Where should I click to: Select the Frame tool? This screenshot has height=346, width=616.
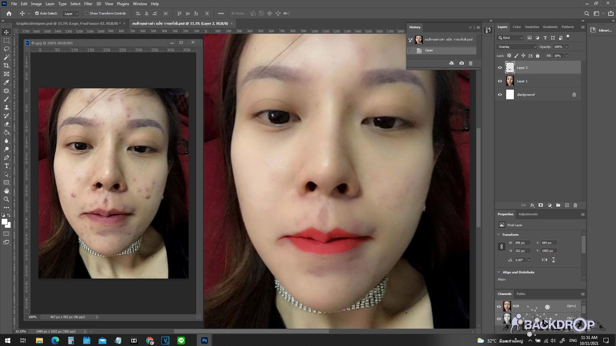tap(6, 74)
